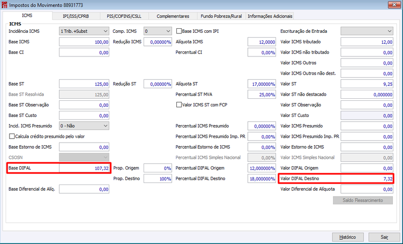403x244 pixels.
Task: Open the PIS/COFINS/CSLL tab
Action: tap(124, 16)
